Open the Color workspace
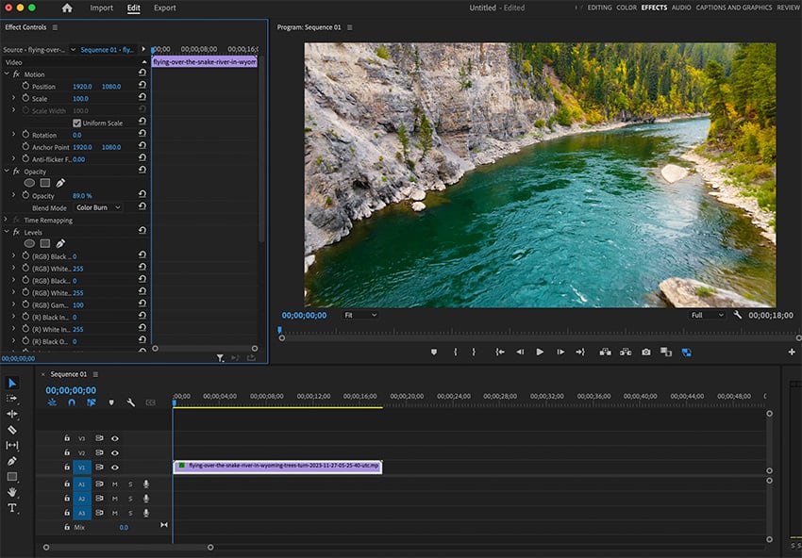The height and width of the screenshot is (558, 802). pos(627,8)
